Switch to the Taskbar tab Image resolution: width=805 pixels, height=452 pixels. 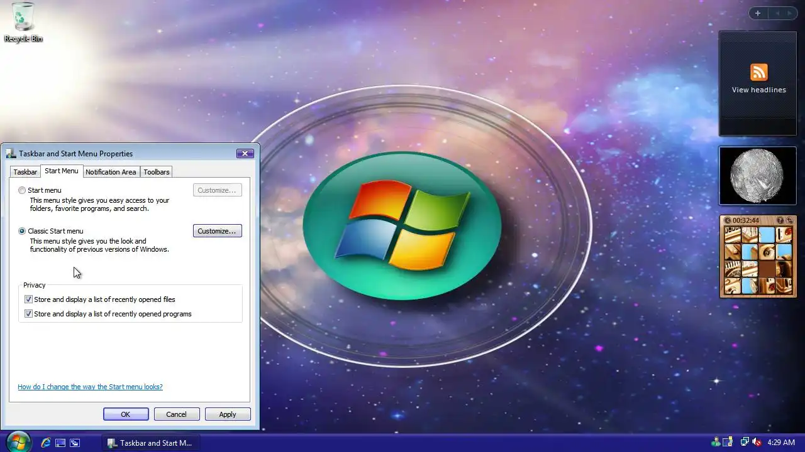[25, 172]
